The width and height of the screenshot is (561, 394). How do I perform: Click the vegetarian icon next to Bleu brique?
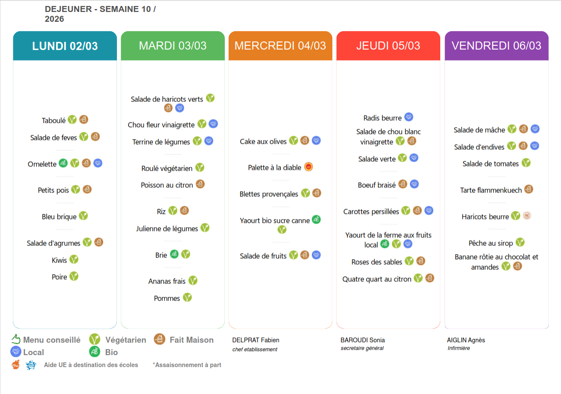click(83, 216)
